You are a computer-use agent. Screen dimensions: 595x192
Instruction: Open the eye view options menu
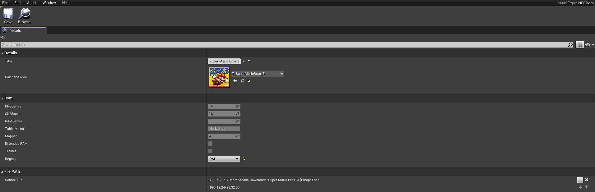(x=589, y=45)
